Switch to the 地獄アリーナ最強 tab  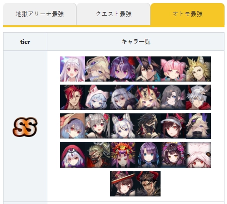pos(40,14)
